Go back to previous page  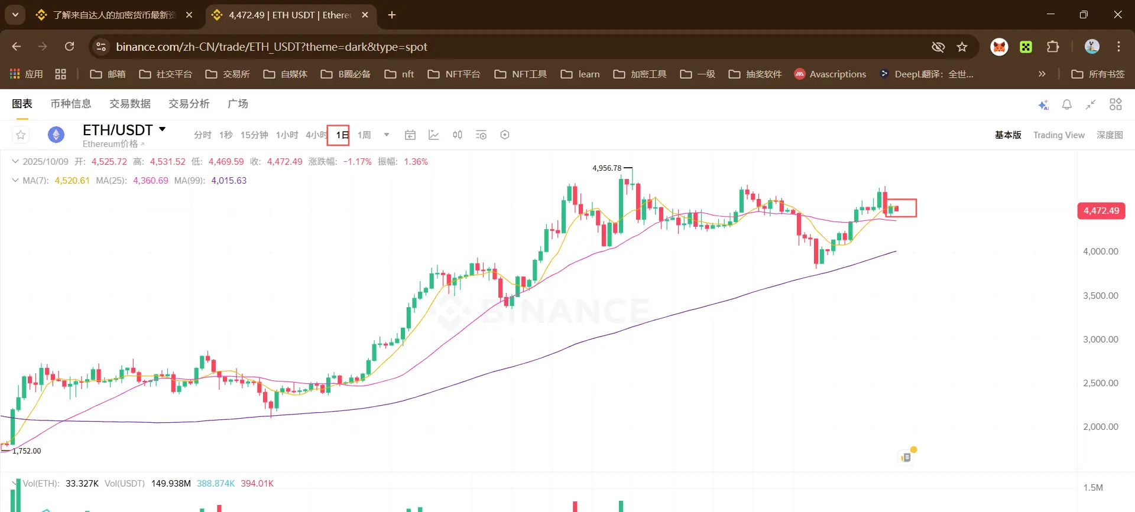17,47
